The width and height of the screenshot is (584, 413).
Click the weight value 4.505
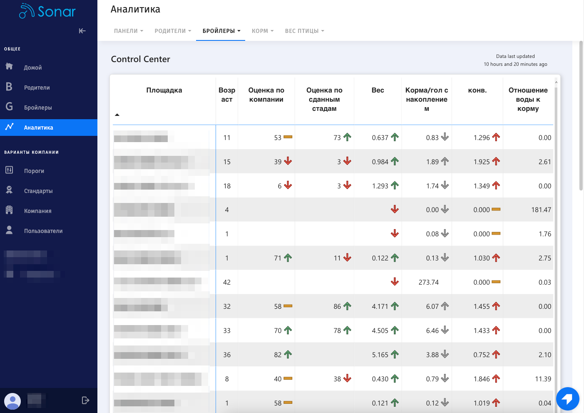point(380,330)
